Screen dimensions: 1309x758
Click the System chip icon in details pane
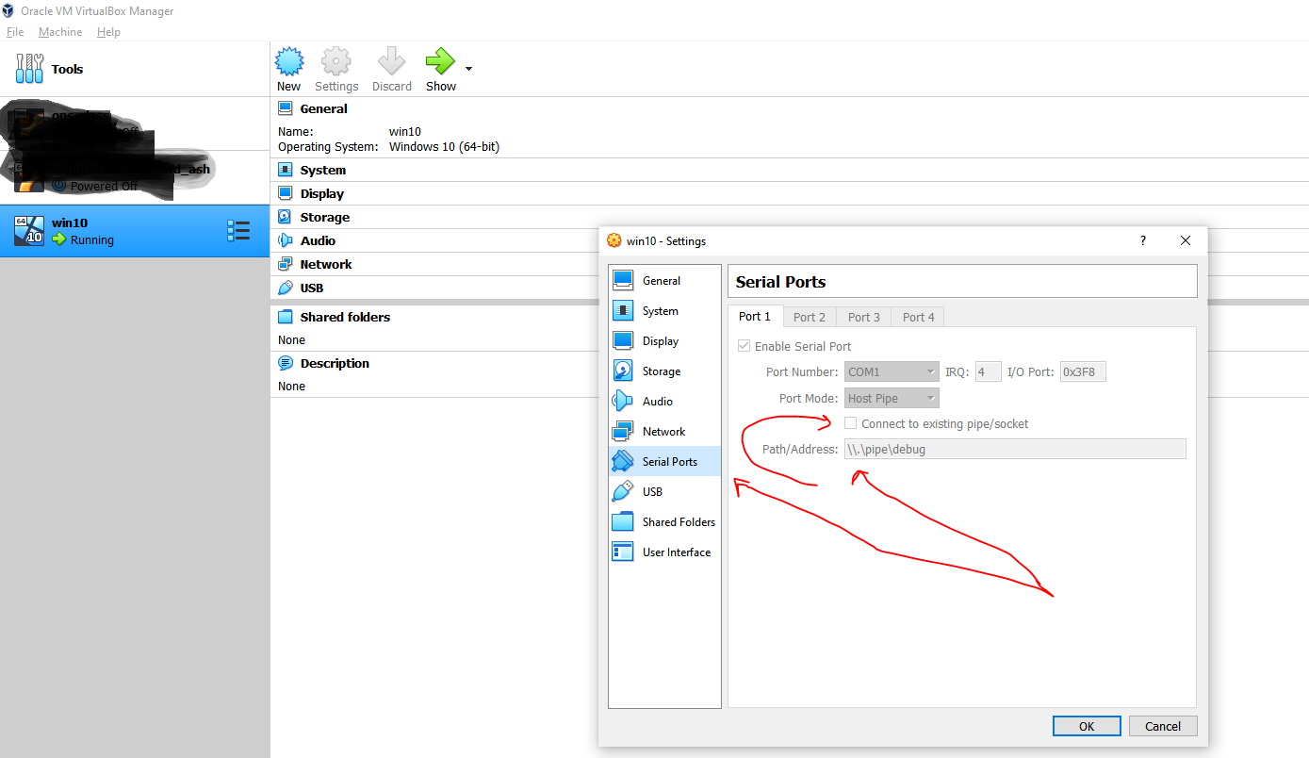tap(286, 170)
